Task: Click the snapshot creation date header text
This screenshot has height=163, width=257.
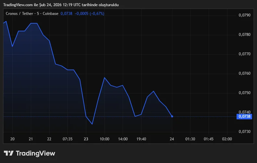Action: click(x=61, y=5)
